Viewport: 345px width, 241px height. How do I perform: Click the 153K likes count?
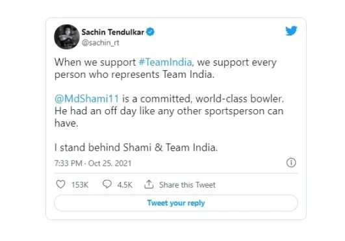click(x=80, y=184)
